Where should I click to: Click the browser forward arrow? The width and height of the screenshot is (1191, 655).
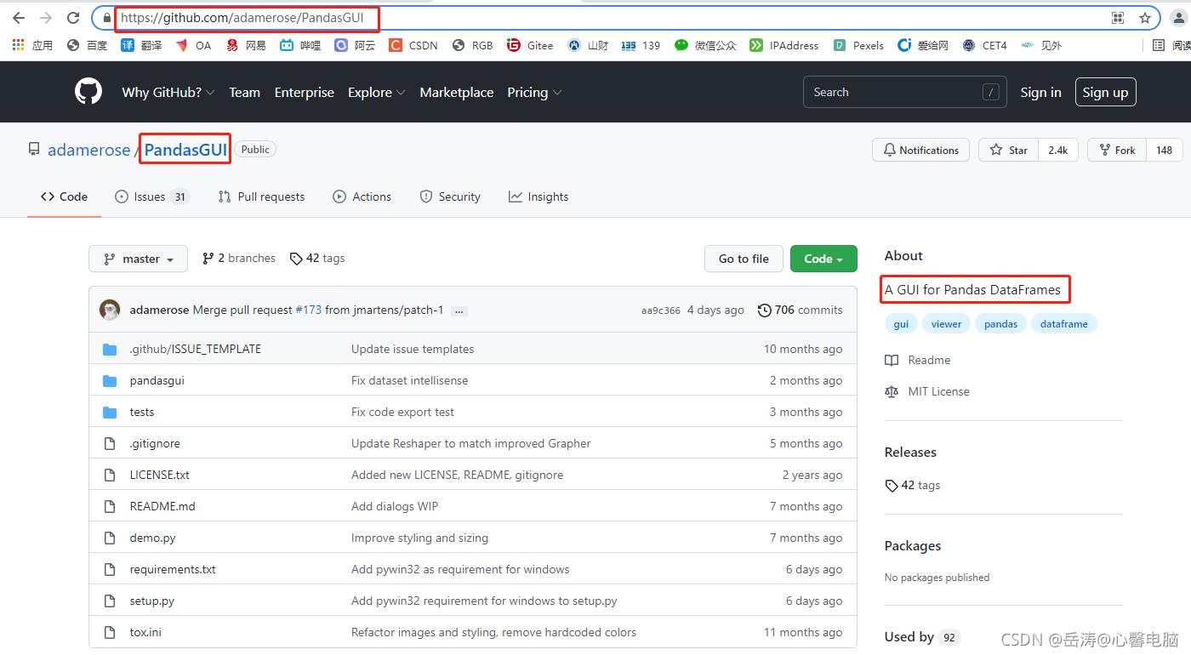[x=46, y=18]
